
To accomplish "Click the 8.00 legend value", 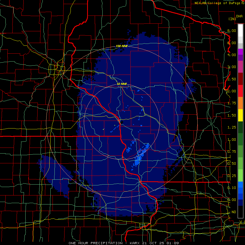I will [232, 30].
